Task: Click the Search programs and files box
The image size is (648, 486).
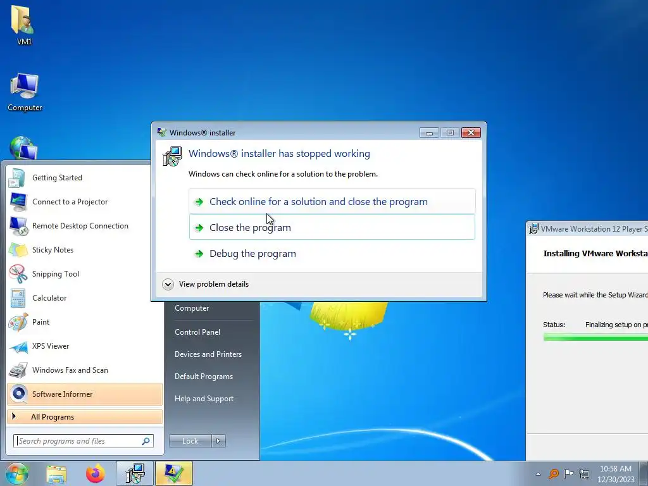Action: 83,441
